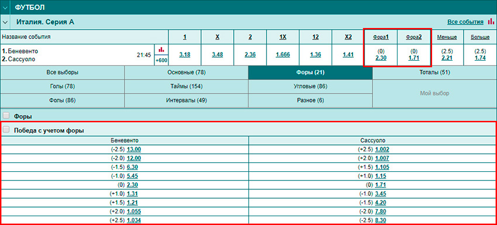
Task: Click the match time 21:45
Action: tap(144, 55)
